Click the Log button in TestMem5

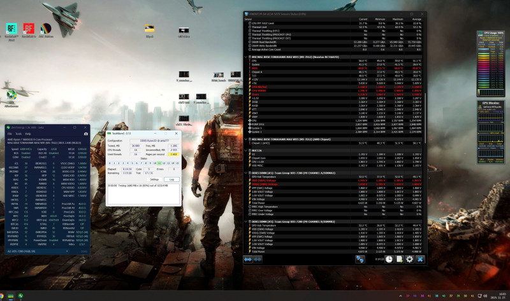pos(171,179)
